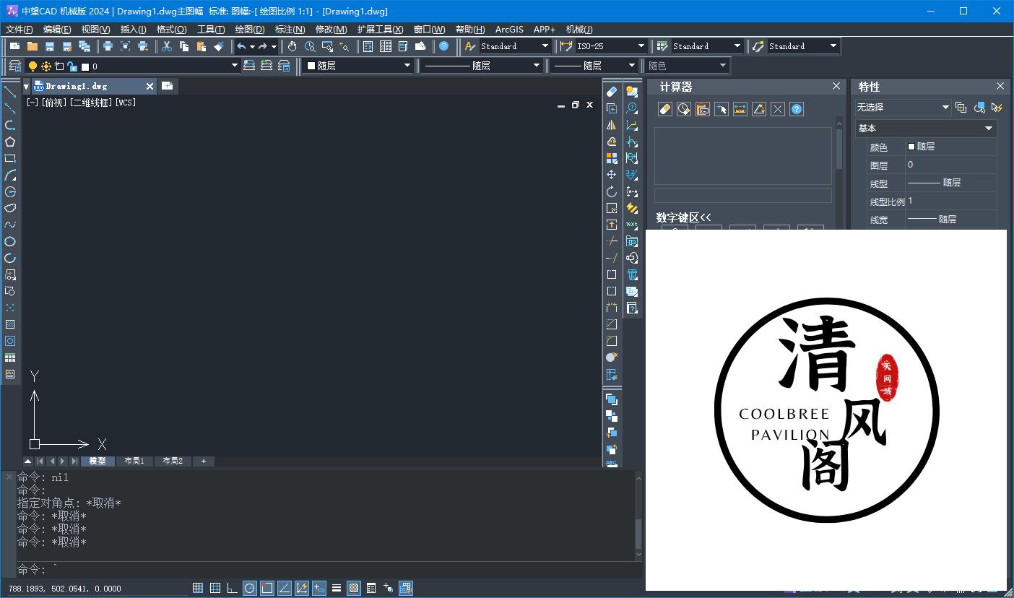
Task: Click the Match Properties brush icon
Action: [x=219, y=46]
